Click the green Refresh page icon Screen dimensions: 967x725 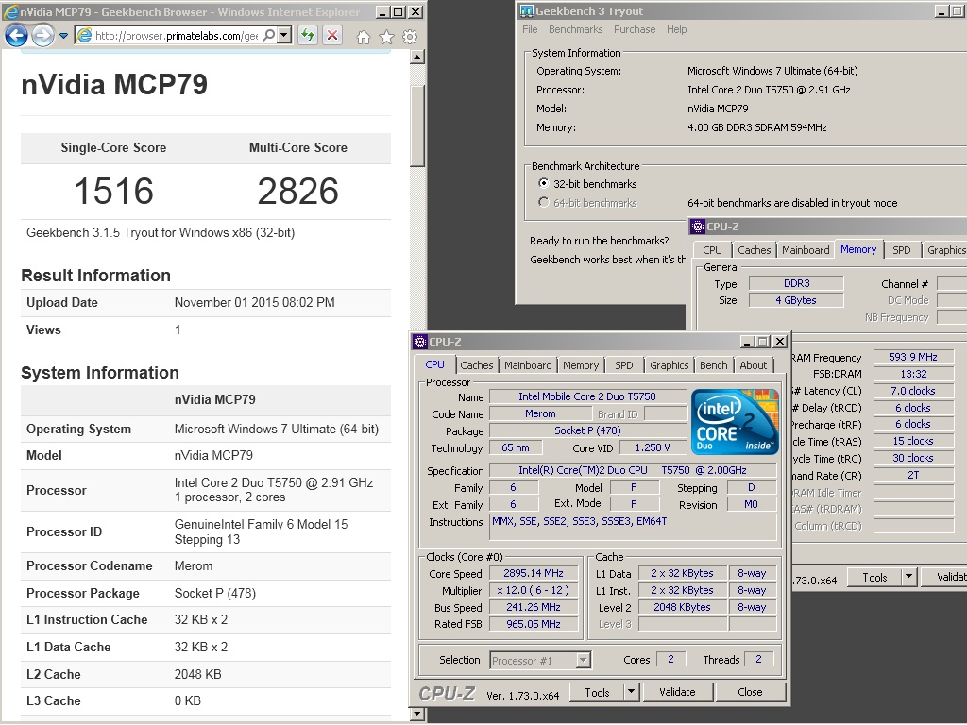[x=307, y=36]
